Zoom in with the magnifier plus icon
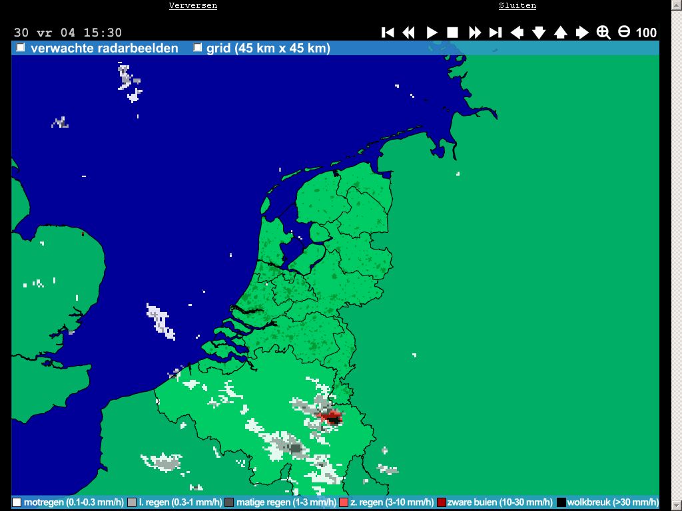Screen dimensions: 682x511 603,32
